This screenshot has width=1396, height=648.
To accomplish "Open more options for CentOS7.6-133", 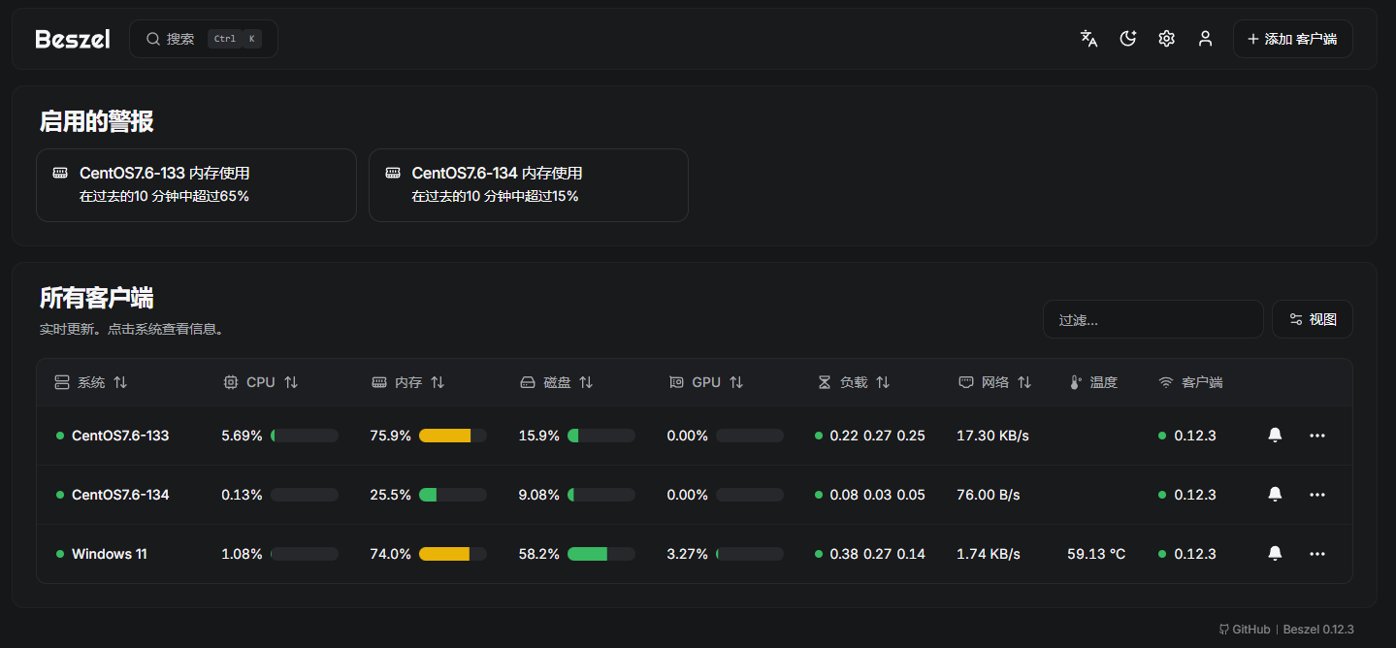I will 1316,436.
